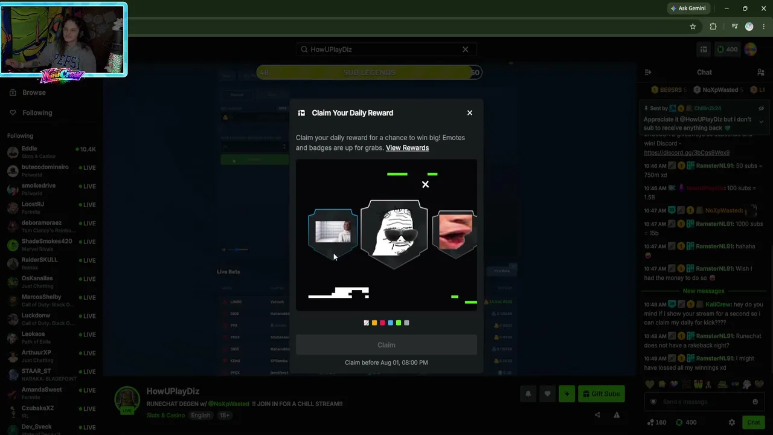Open chat settings gear icon
This screenshot has width=773, height=435.
click(x=732, y=422)
